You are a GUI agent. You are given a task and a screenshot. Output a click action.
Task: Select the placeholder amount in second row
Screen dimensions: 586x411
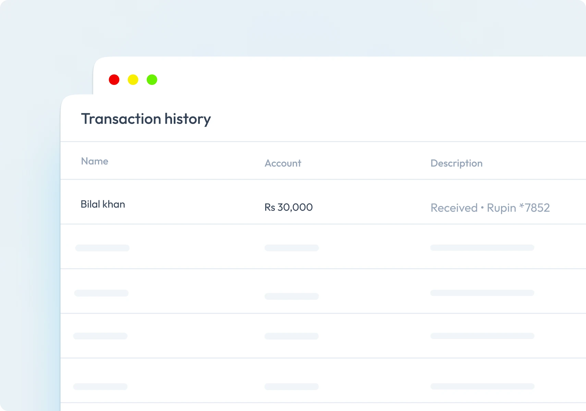292,248
